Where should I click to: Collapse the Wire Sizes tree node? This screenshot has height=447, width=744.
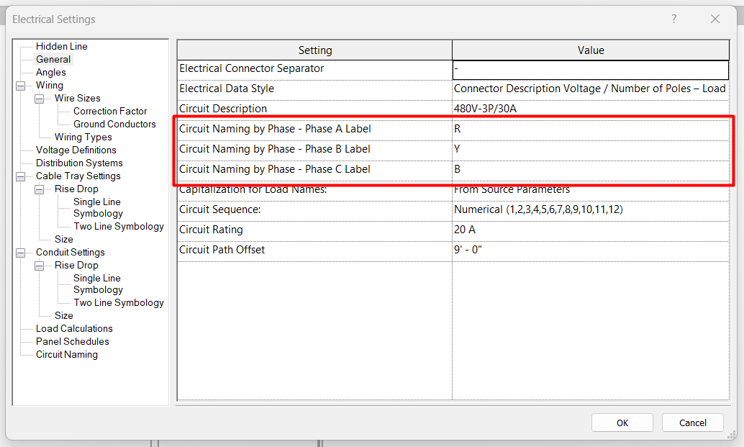coord(39,99)
